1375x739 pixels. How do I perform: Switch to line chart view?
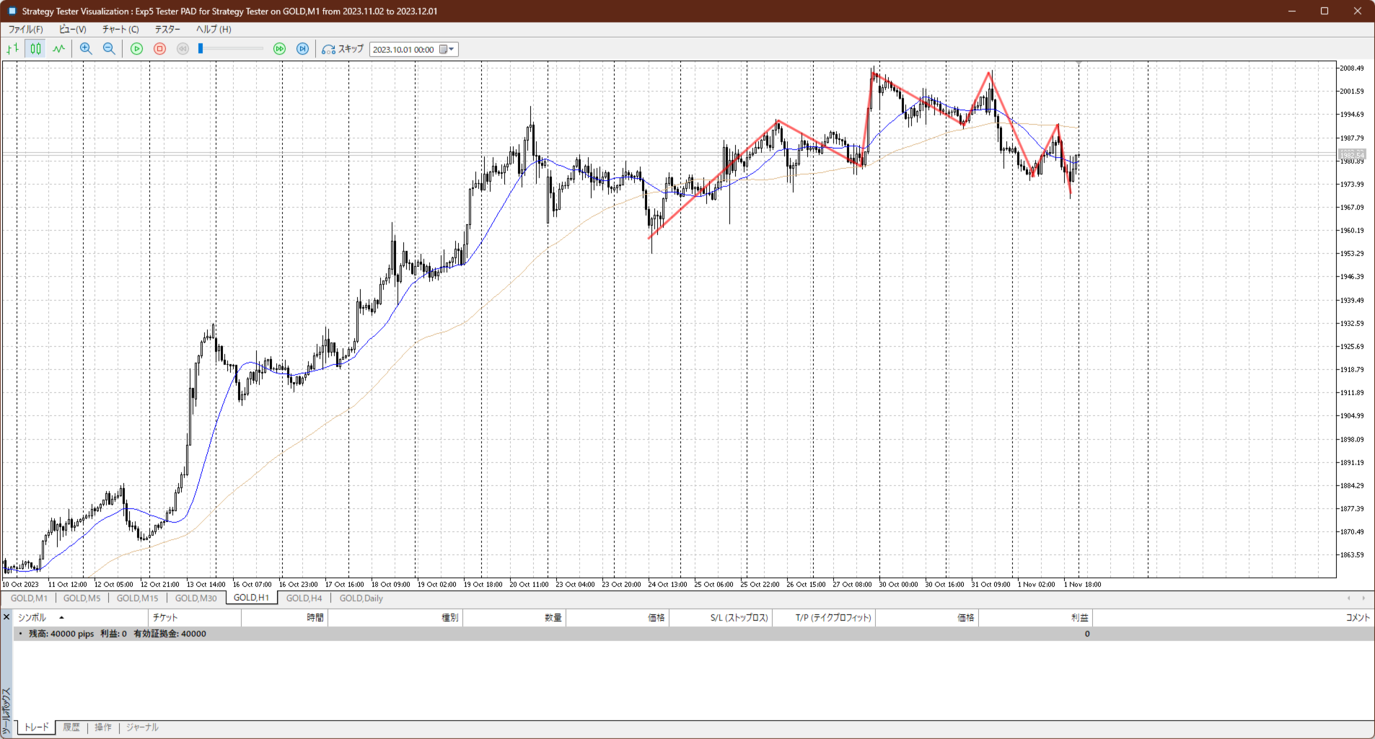[58, 49]
